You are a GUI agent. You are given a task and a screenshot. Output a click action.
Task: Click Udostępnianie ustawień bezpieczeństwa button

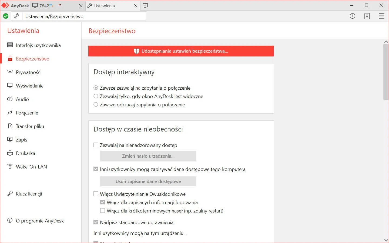click(181, 51)
